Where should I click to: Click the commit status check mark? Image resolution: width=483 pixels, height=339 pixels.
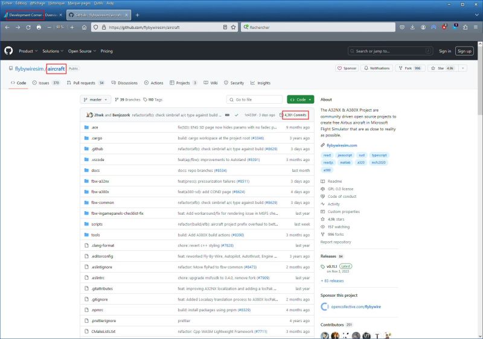[236, 115]
